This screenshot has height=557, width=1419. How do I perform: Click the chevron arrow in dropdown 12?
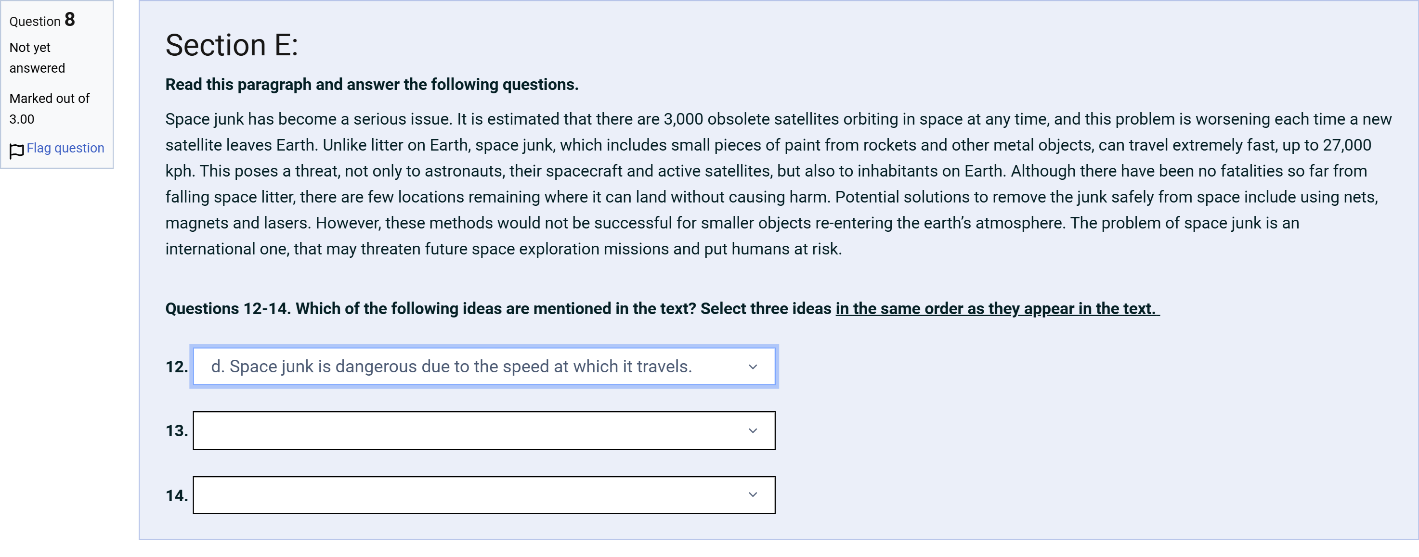click(753, 367)
